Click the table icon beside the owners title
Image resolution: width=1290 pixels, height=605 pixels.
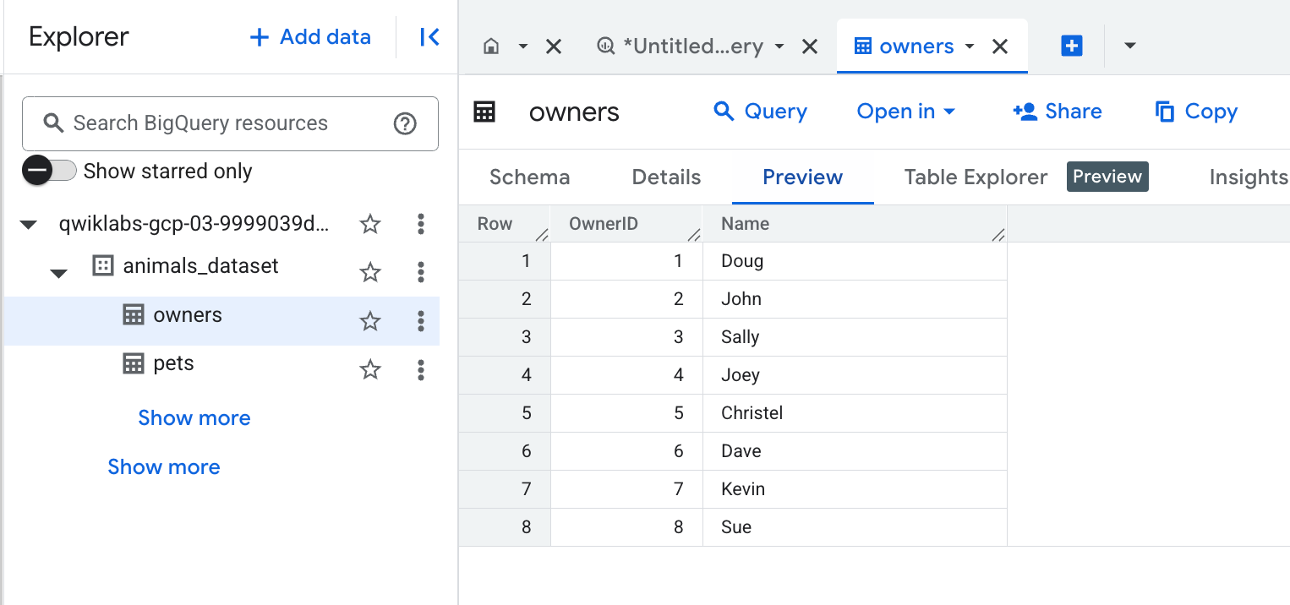(x=484, y=112)
